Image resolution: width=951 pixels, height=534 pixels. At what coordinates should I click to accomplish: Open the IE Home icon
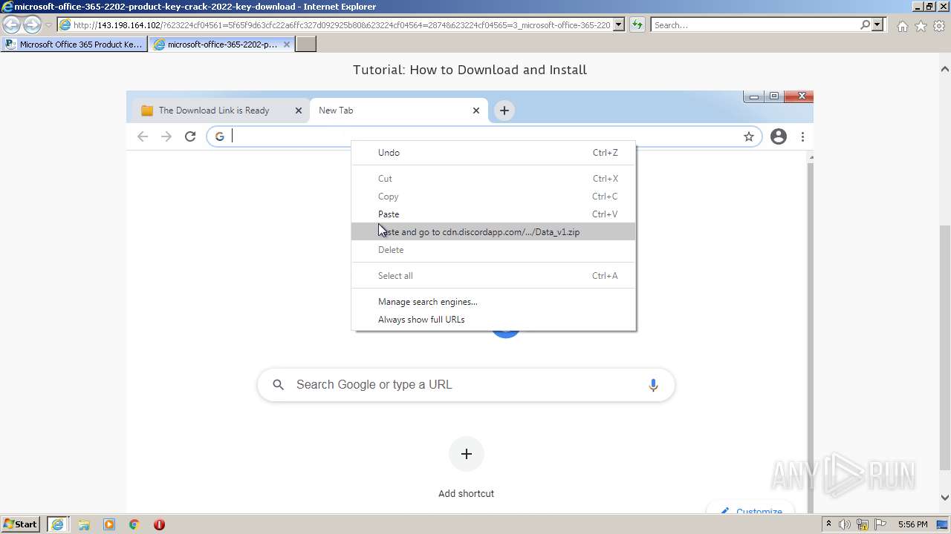[x=902, y=26]
